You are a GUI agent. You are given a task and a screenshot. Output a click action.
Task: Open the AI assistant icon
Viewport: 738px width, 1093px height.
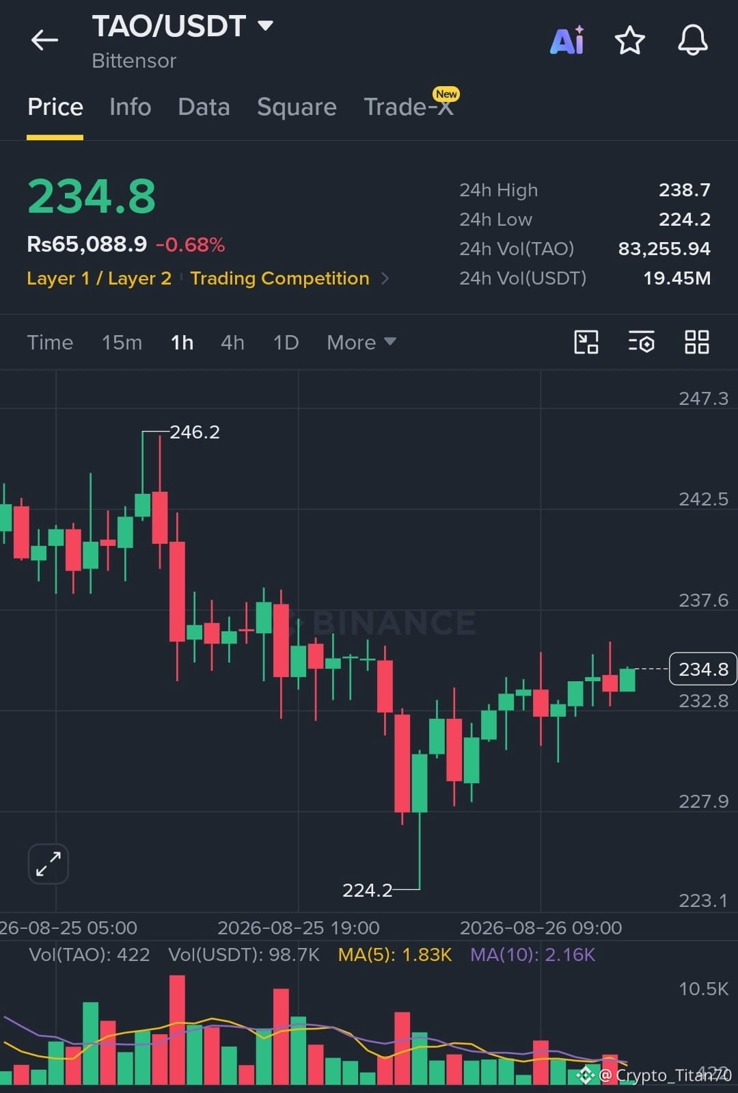pyautogui.click(x=567, y=40)
